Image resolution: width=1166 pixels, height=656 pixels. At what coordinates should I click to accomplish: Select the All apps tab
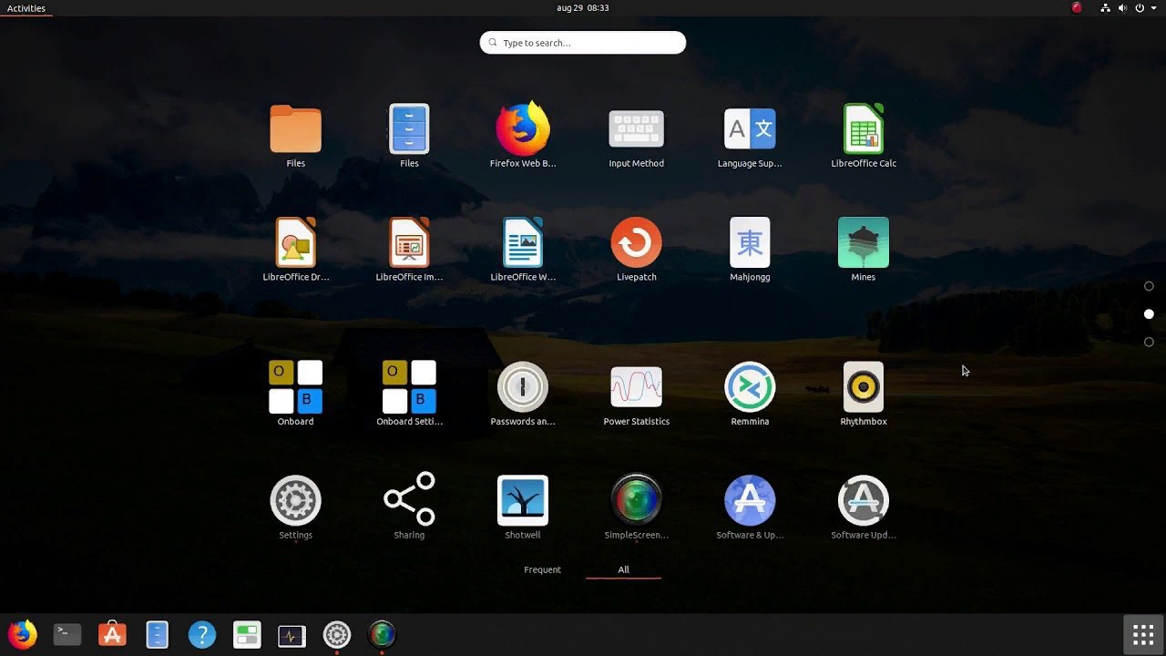[623, 569]
